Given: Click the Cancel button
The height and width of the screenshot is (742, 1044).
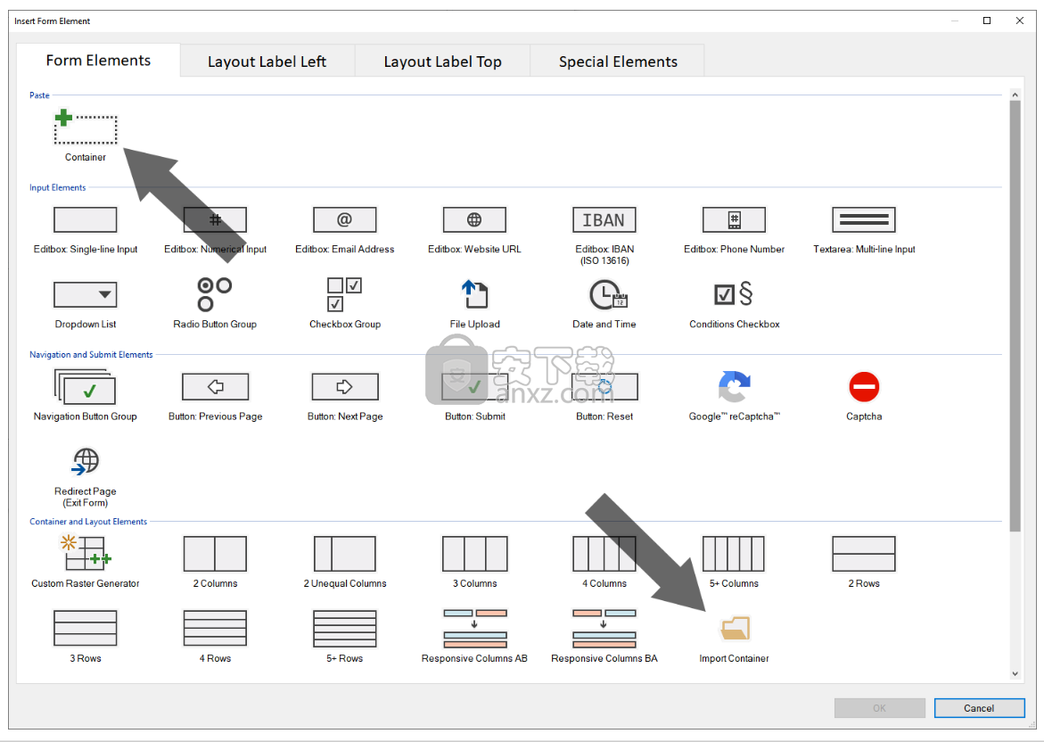Looking at the screenshot, I should [979, 708].
